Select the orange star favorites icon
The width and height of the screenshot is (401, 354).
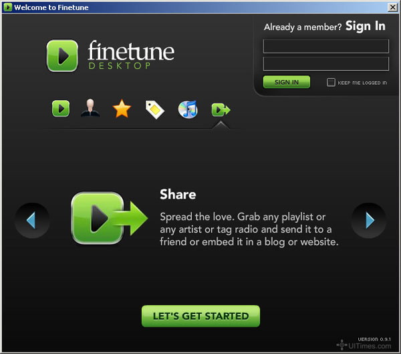tap(122, 109)
